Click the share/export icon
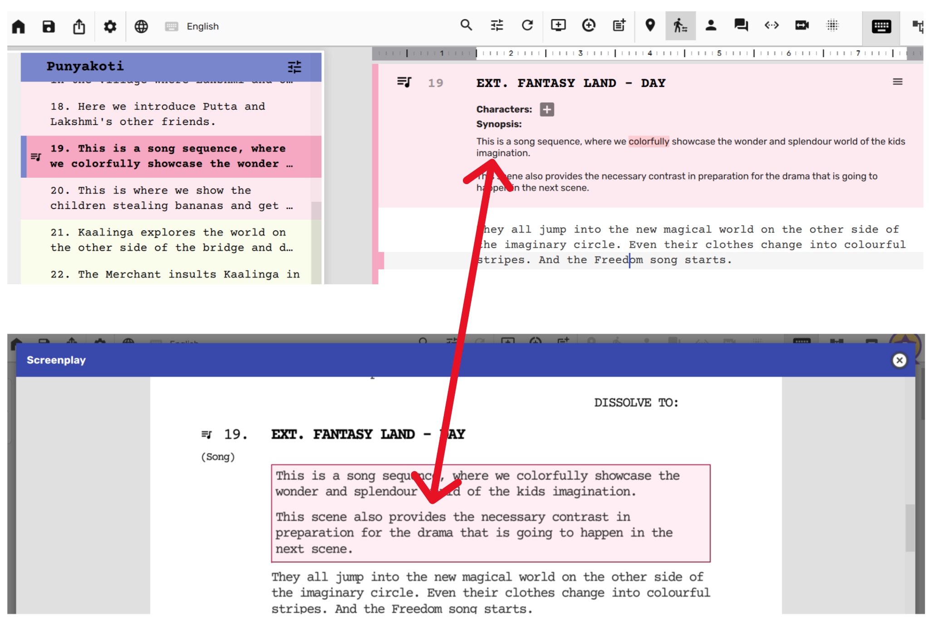929x623 pixels. click(x=79, y=26)
